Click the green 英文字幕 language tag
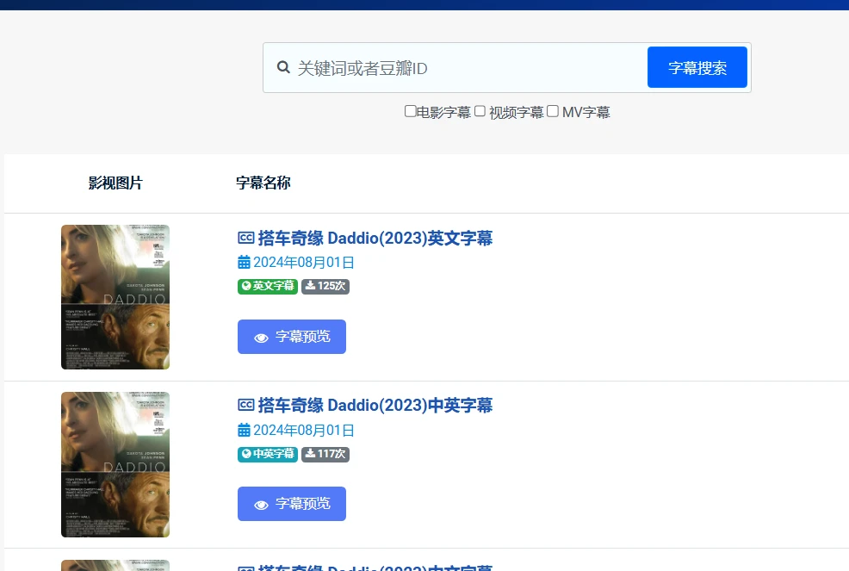This screenshot has height=571, width=849. pos(267,286)
